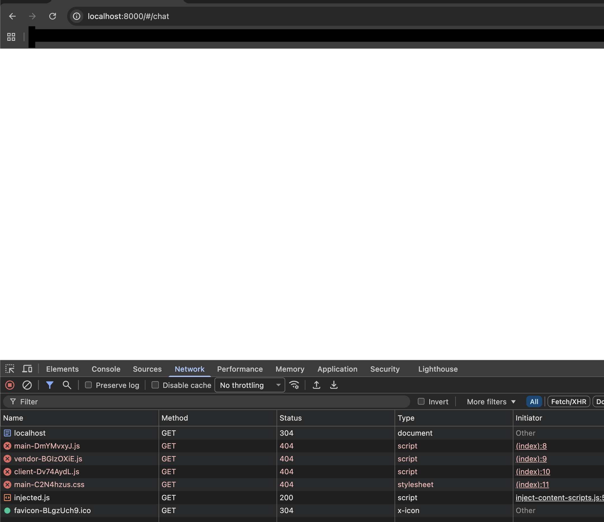604x522 pixels.
Task: Click the network Filter text field
Action: (x=206, y=402)
